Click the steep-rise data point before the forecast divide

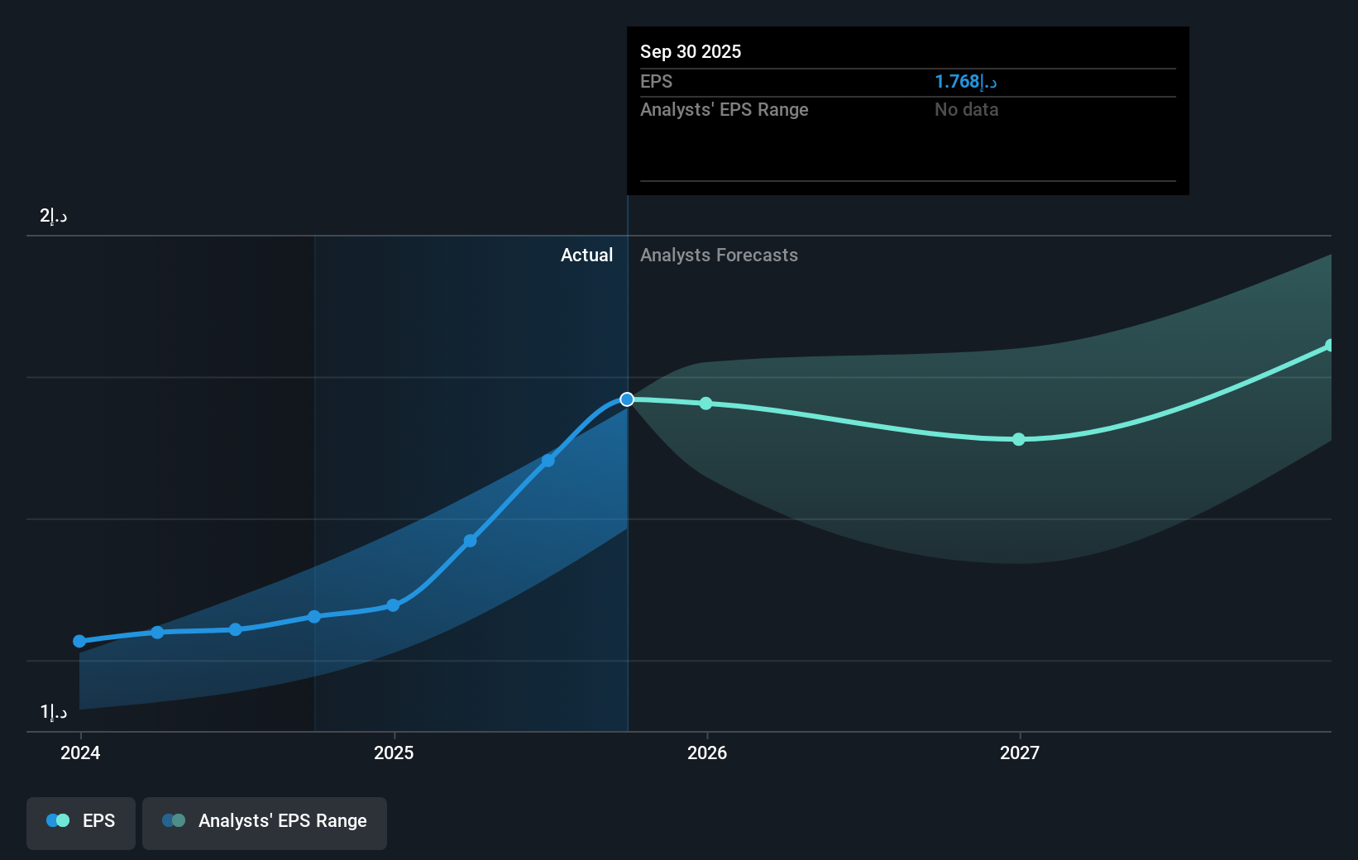(548, 461)
